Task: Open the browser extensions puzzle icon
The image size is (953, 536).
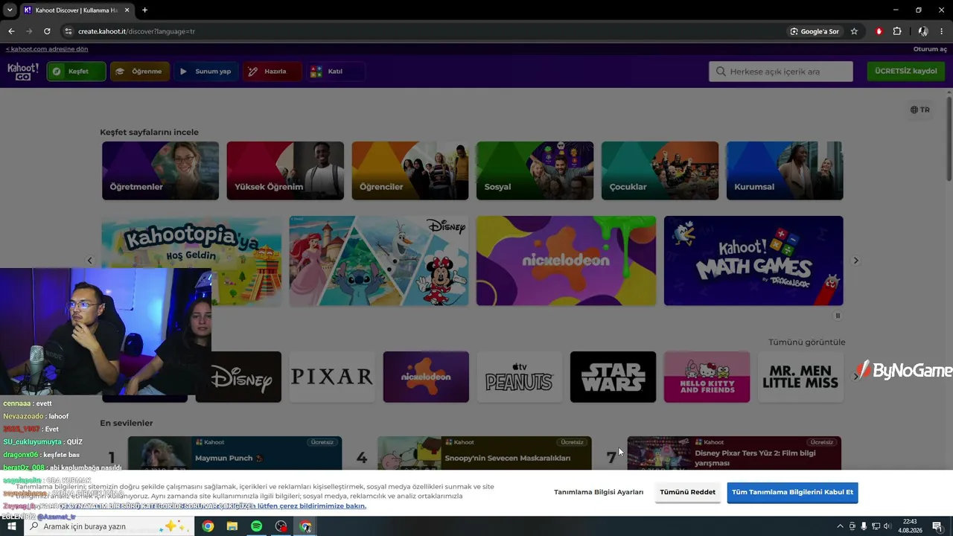Action: click(x=897, y=31)
